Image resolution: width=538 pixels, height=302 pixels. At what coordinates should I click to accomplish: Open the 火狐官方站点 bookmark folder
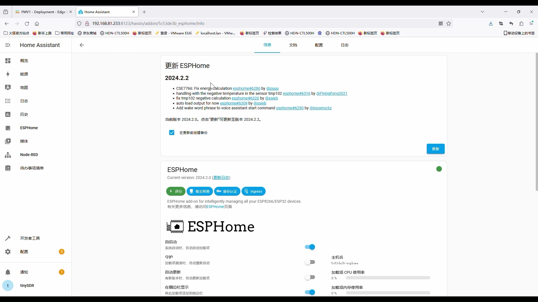pyautogui.click(x=17, y=33)
